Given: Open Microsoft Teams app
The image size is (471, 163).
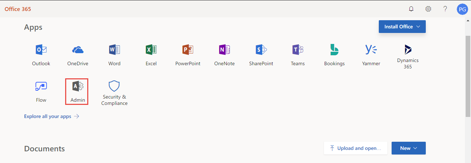Looking at the screenshot, I should pos(298,55).
